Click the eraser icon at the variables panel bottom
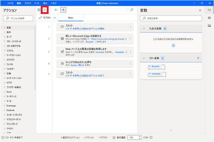This screenshot has width=214, height=142. 171,130
